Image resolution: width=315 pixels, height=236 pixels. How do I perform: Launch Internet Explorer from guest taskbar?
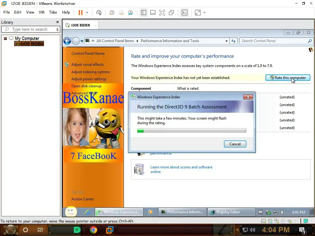click(87, 212)
